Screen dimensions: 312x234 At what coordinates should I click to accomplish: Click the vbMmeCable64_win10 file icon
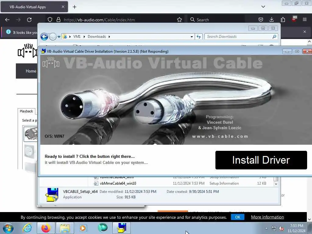[96, 183]
